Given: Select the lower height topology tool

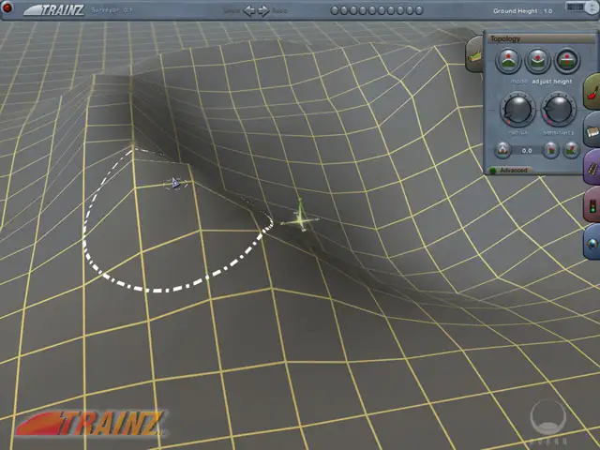Looking at the screenshot, I should point(537,60).
